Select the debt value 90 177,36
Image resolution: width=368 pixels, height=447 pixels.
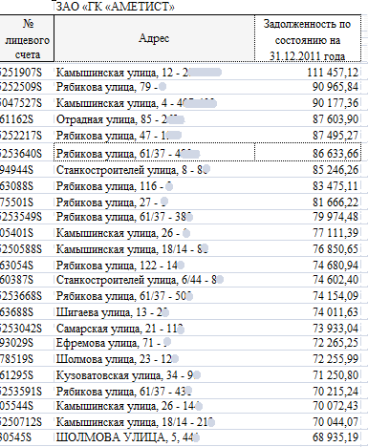coord(336,103)
